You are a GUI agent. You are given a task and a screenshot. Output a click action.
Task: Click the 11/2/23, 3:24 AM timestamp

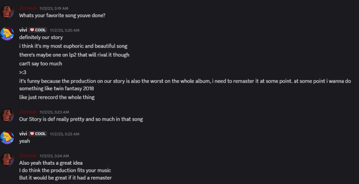54,156
